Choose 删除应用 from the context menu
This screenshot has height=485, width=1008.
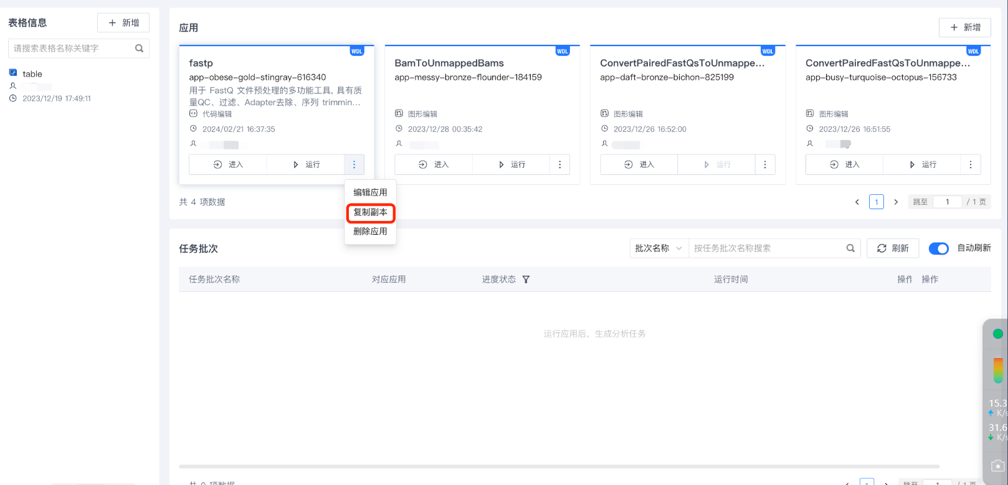coord(371,232)
